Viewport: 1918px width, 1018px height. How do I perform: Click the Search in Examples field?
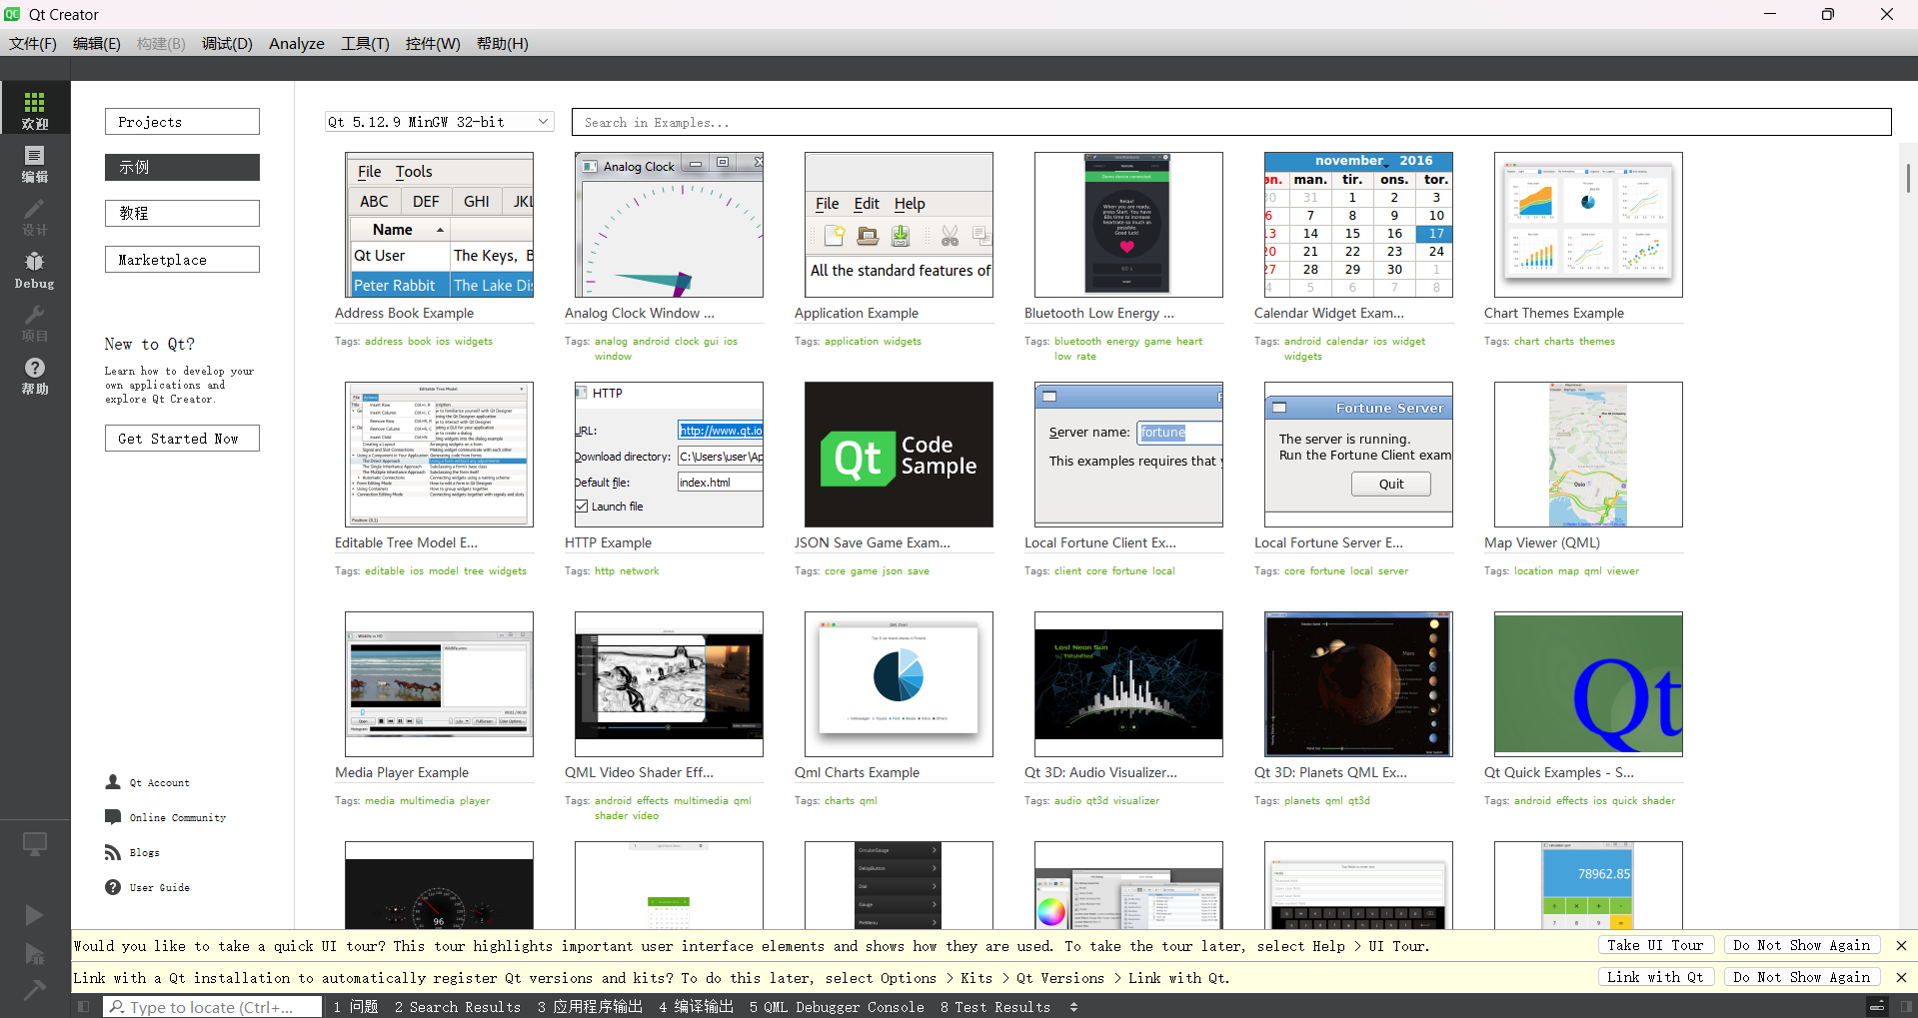point(1231,122)
